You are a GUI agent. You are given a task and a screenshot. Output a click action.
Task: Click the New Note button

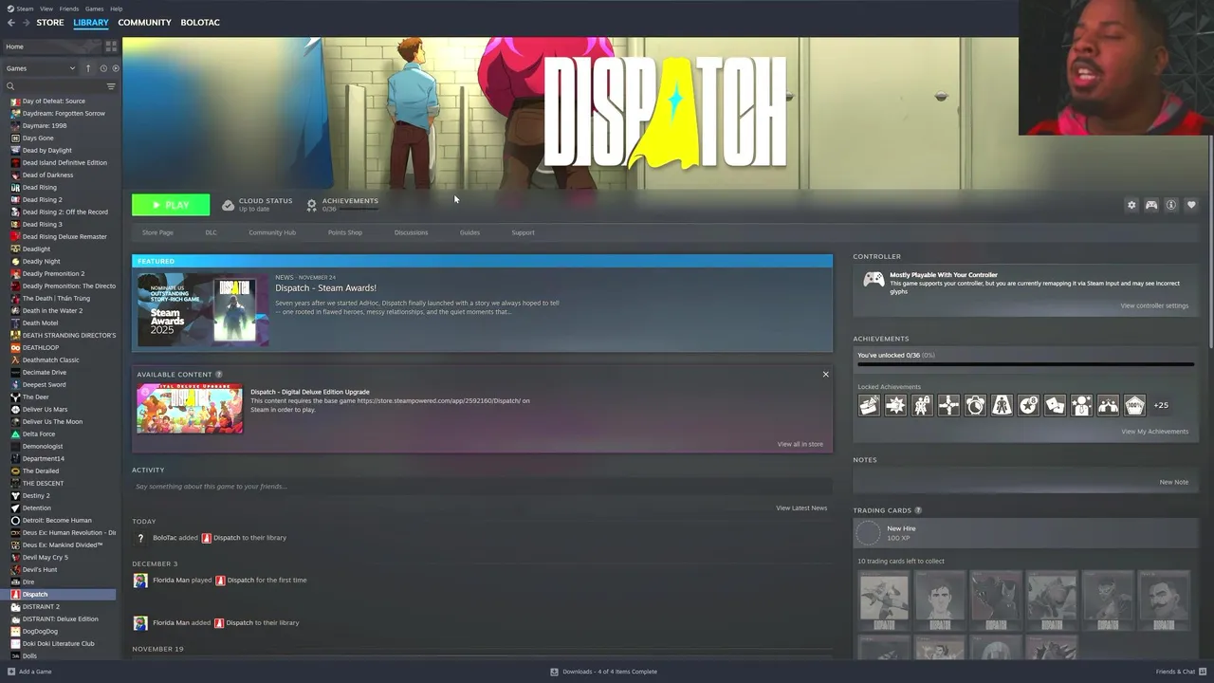1173,482
